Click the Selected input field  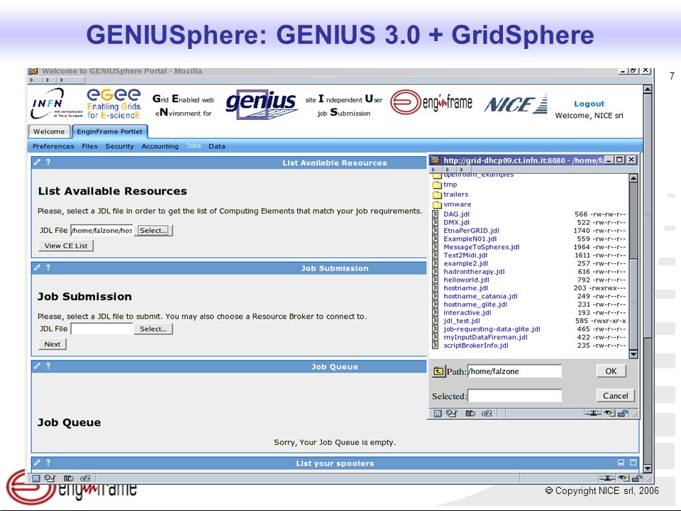[514, 396]
